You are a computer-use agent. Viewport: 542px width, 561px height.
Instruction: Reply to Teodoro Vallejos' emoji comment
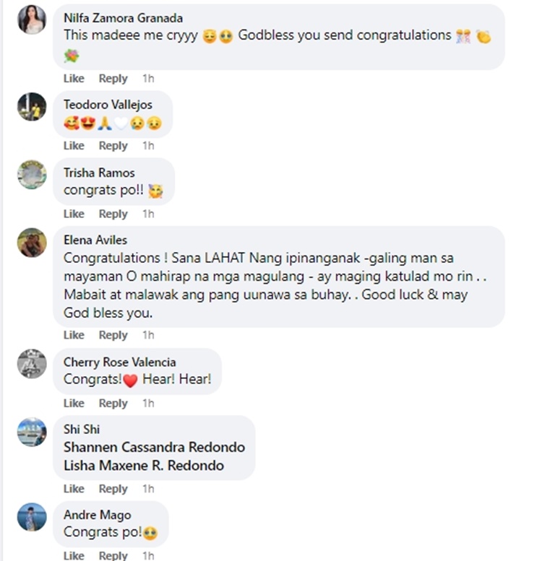point(113,146)
